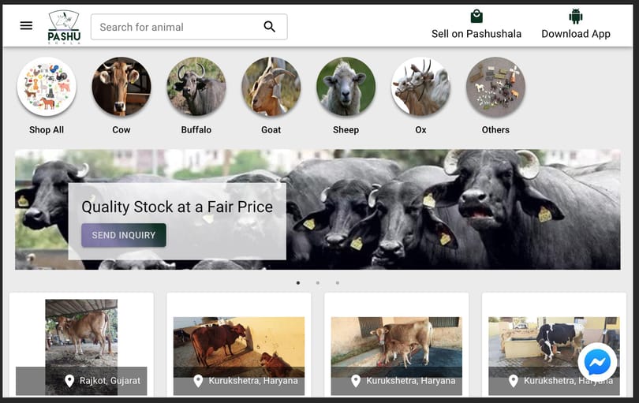Select the first carousel slide dot
The image size is (639, 403).
click(x=298, y=283)
